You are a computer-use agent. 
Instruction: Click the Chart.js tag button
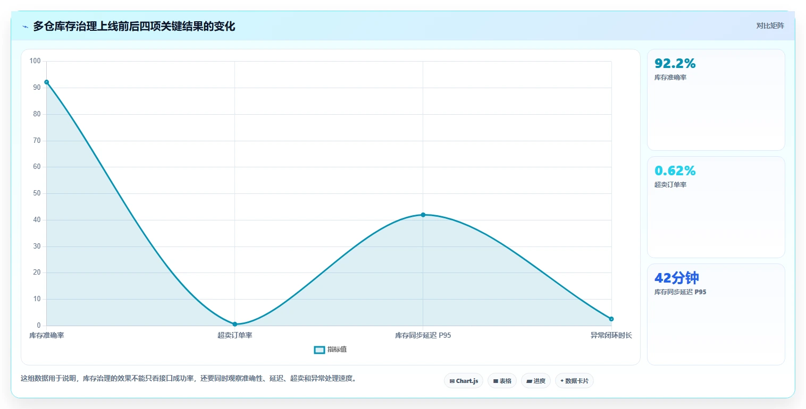coord(464,381)
